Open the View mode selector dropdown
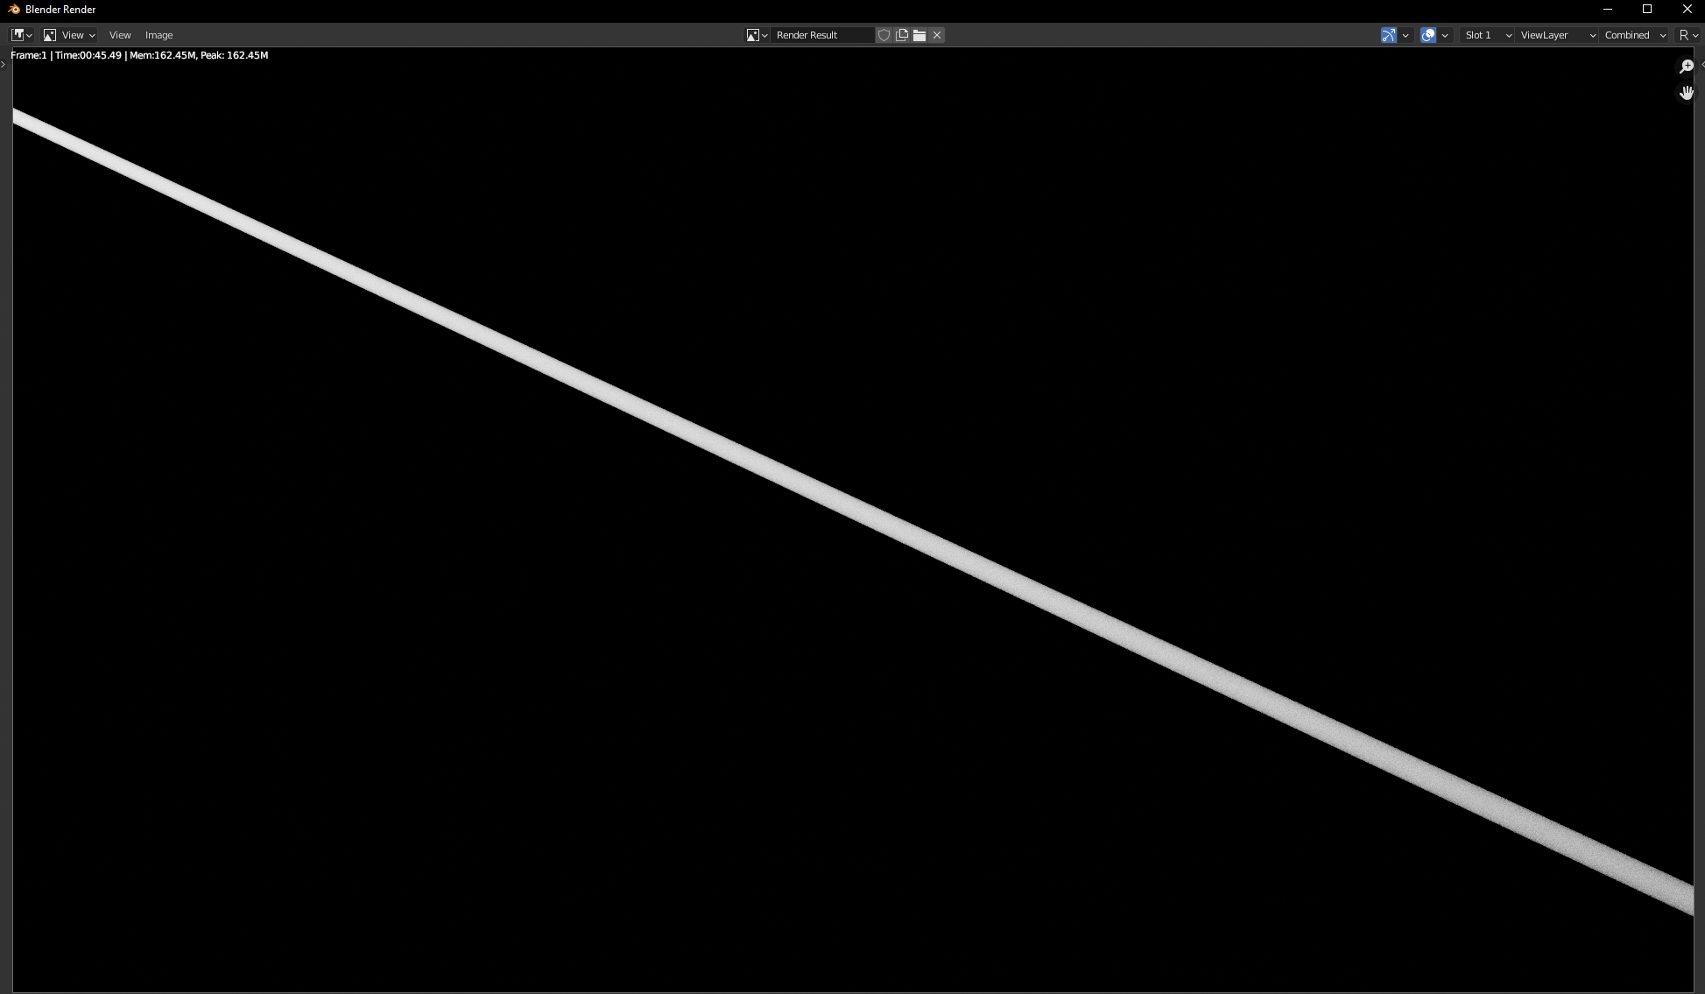Viewport: 1705px width, 994px height. 69,35
